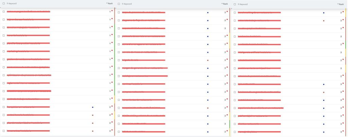Click blue marker in 'clientes restaurante' row
Viewport: 348px width, 137px height.
324,124
